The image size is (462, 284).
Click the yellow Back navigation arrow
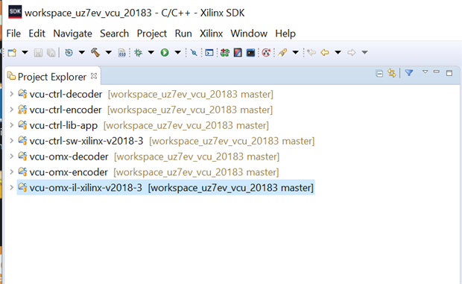(x=325, y=53)
